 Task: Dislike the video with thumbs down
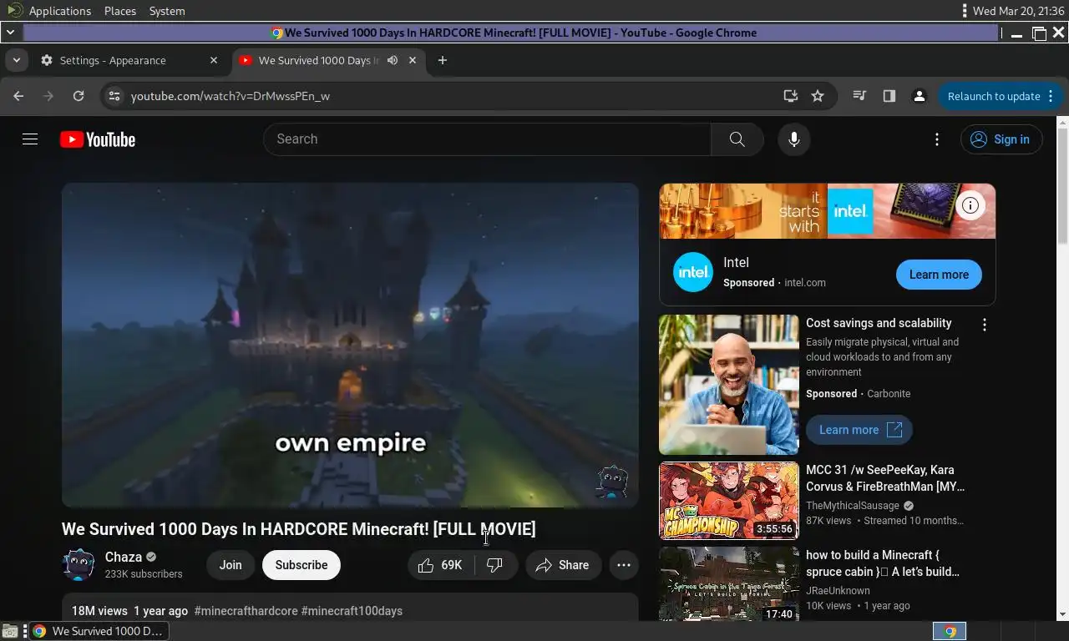click(x=495, y=565)
